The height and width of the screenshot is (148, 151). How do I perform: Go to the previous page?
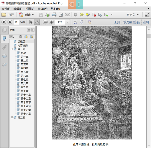(x=4, y=22)
